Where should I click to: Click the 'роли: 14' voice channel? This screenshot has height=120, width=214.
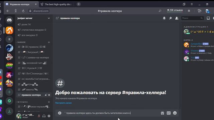click(x=33, y=24)
